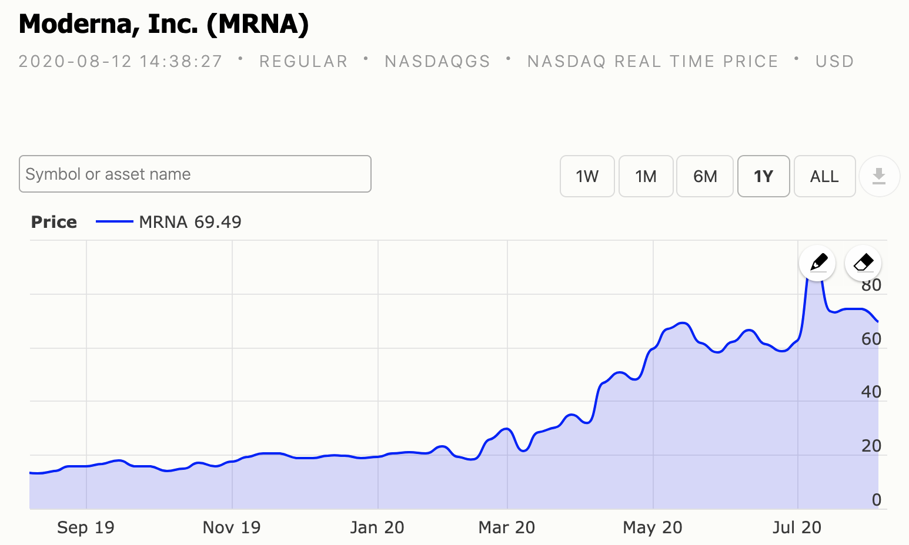Image resolution: width=909 pixels, height=545 pixels.
Task: Click the Nov 19 axis label
Action: 232,527
